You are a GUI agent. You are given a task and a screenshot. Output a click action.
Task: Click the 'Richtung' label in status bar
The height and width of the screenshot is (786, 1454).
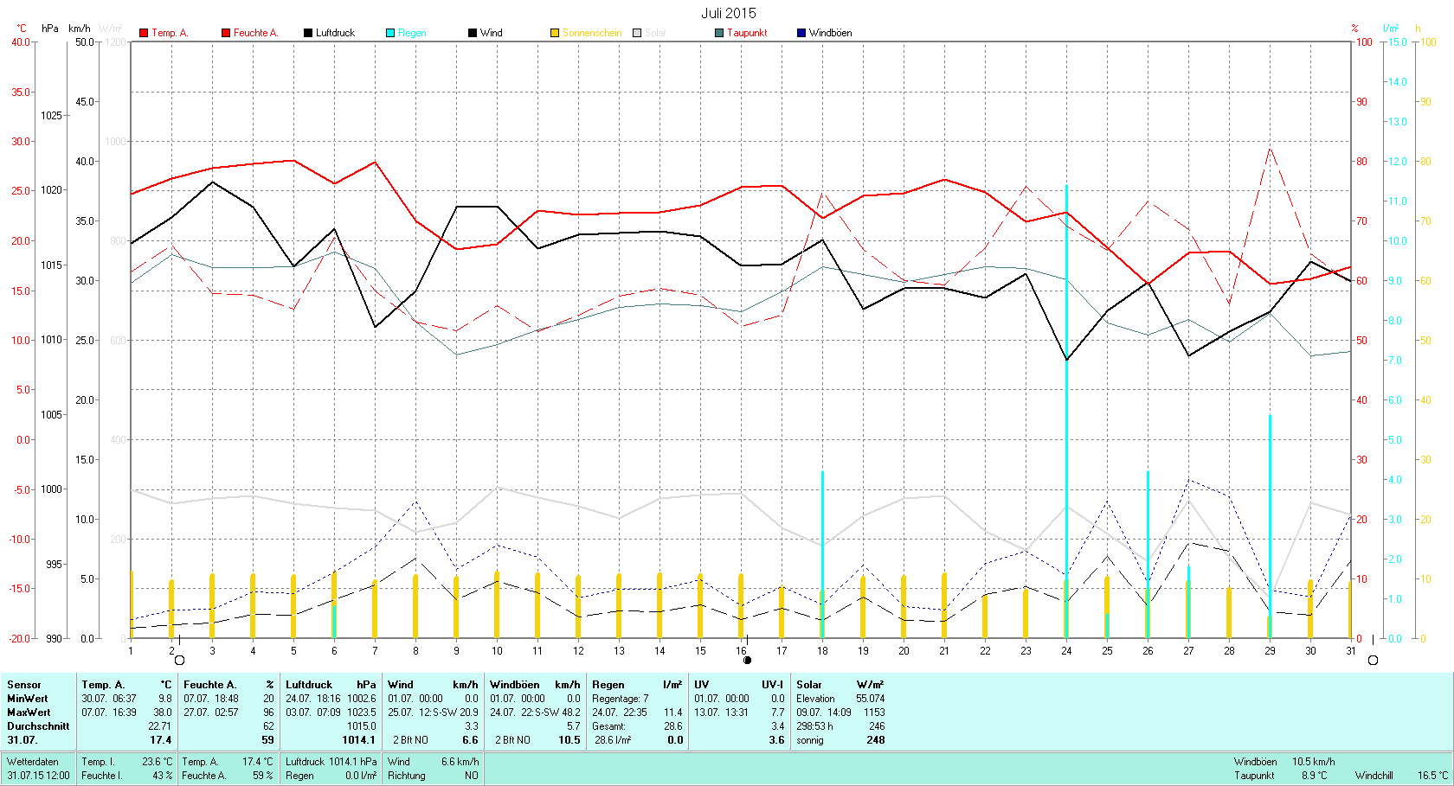click(407, 776)
